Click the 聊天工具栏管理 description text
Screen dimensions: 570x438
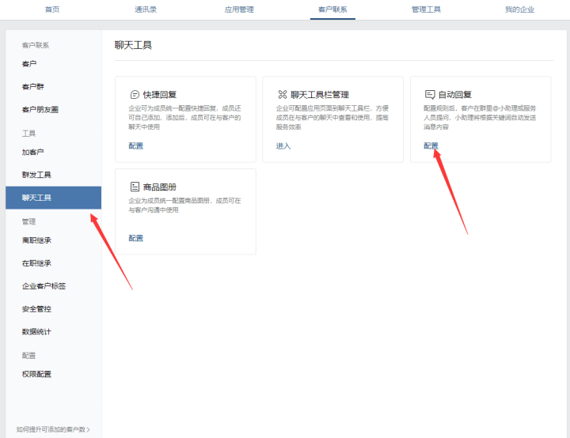pyautogui.click(x=332, y=118)
